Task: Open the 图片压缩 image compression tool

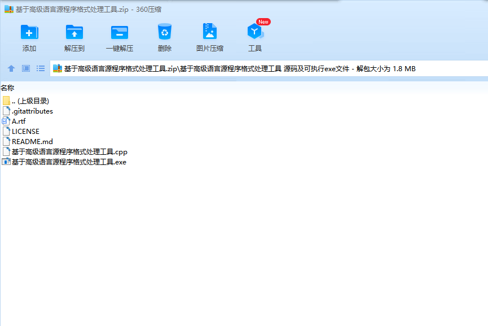Action: [210, 31]
